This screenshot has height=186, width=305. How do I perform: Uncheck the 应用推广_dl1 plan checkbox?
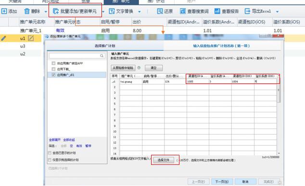[53, 75]
